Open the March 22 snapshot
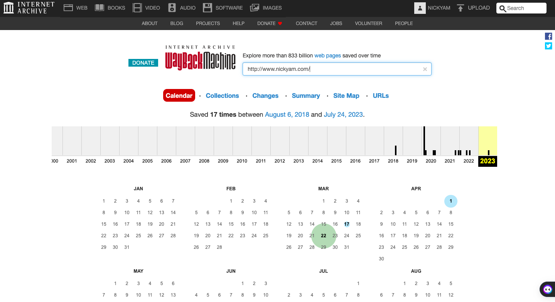 click(x=324, y=236)
